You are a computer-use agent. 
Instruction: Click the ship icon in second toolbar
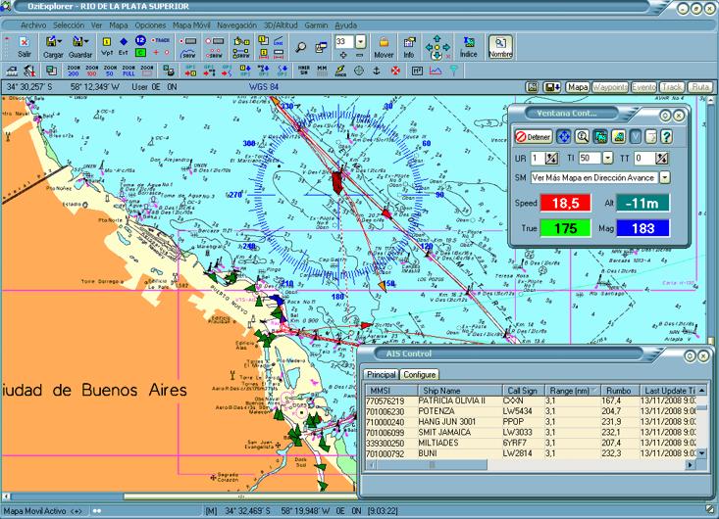coord(12,71)
